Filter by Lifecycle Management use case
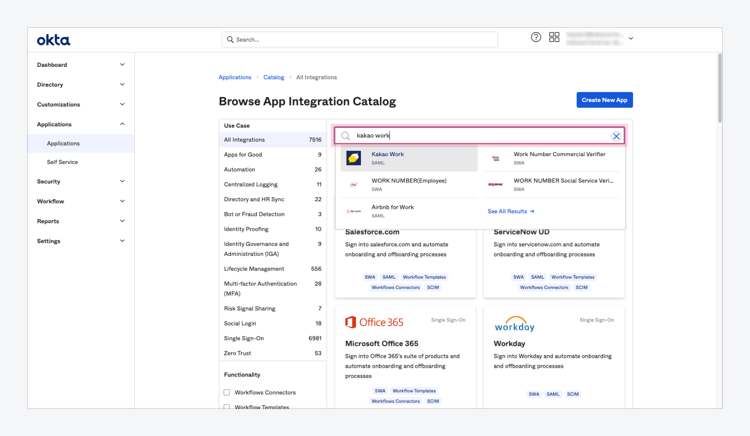This screenshot has height=436, width=750. (273, 269)
